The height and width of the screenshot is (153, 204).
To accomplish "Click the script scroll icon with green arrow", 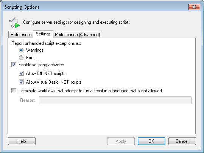I will pyautogui.click(x=14, y=22).
